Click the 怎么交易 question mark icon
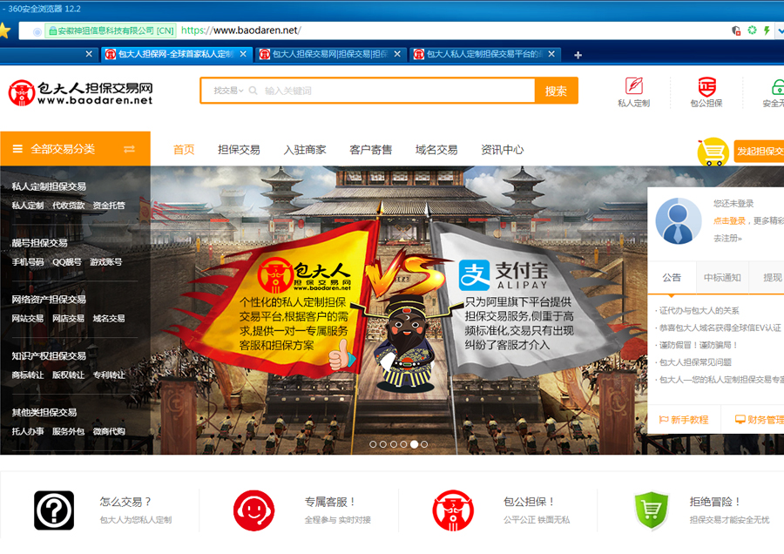This screenshot has width=784, height=554. tap(54, 510)
